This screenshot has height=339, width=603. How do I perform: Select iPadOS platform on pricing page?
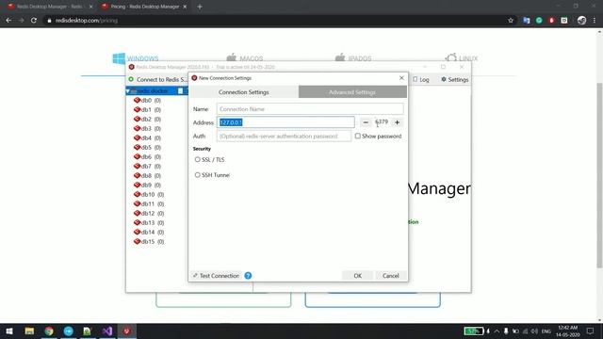[x=353, y=58]
